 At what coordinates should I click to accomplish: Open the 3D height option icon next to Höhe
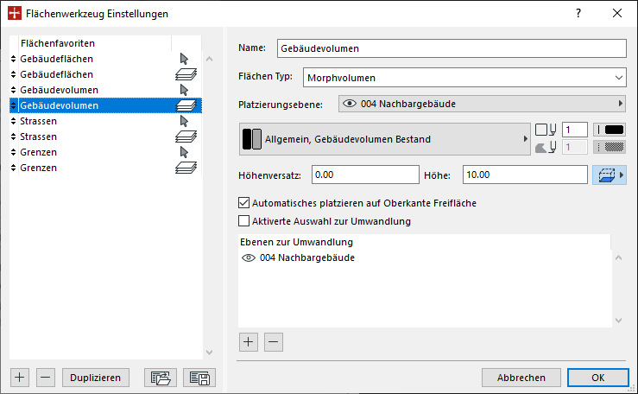pos(610,175)
